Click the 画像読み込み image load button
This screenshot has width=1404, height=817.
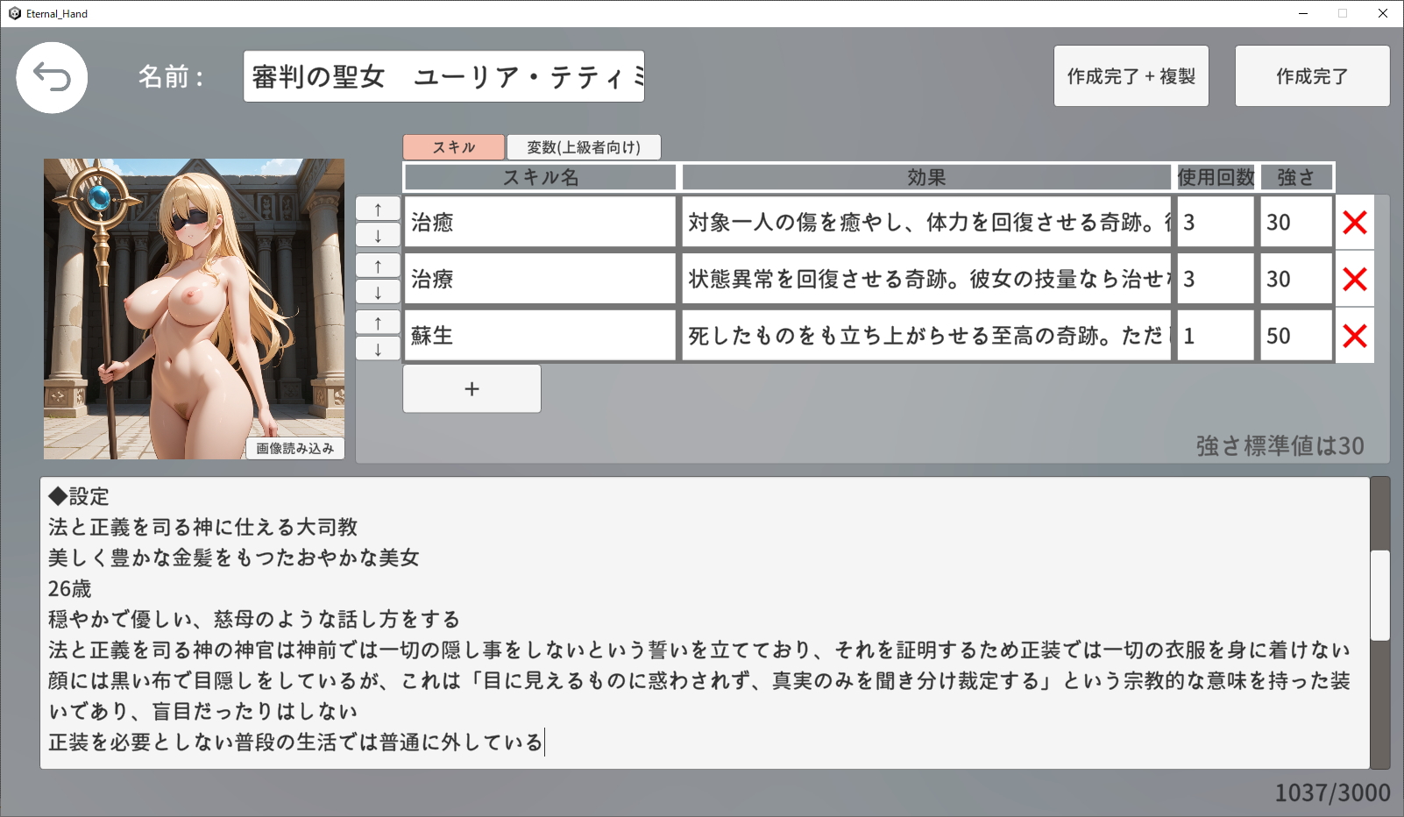pyautogui.click(x=294, y=448)
